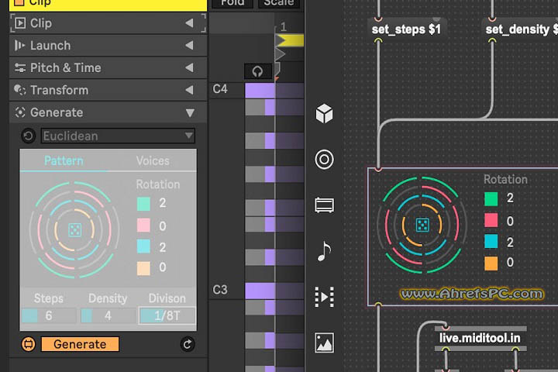Expand the Transform section arrow
The image size is (558, 372).
(x=190, y=90)
